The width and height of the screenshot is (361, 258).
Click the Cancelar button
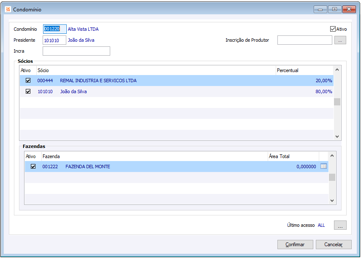tap(334, 245)
